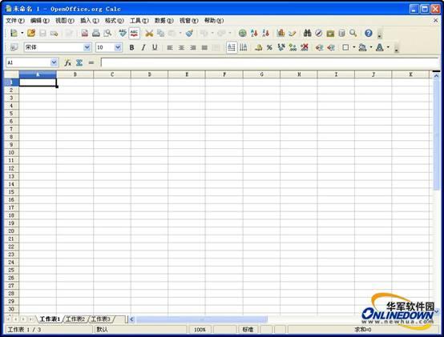Click the Percent number format icon

click(269, 47)
